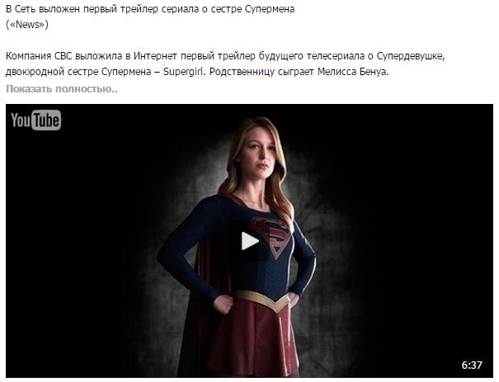Click the «News» source label
The height and width of the screenshot is (382, 499).
click(27, 25)
